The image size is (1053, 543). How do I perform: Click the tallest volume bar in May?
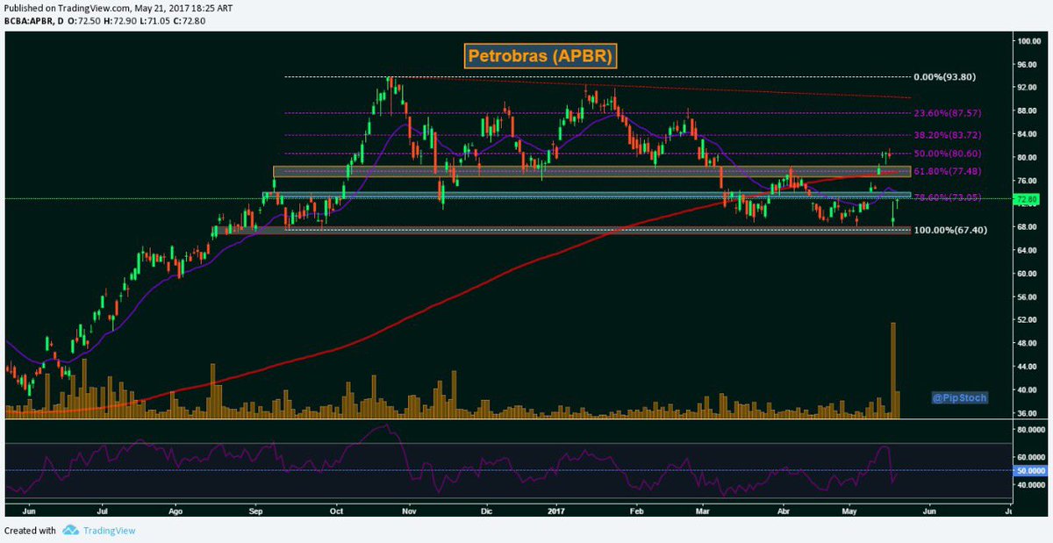click(x=893, y=368)
